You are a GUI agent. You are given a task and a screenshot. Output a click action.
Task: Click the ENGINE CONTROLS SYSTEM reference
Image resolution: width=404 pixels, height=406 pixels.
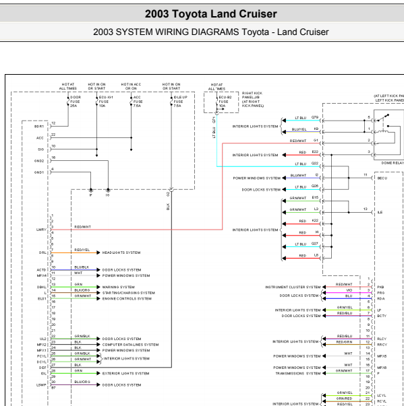click(x=127, y=298)
